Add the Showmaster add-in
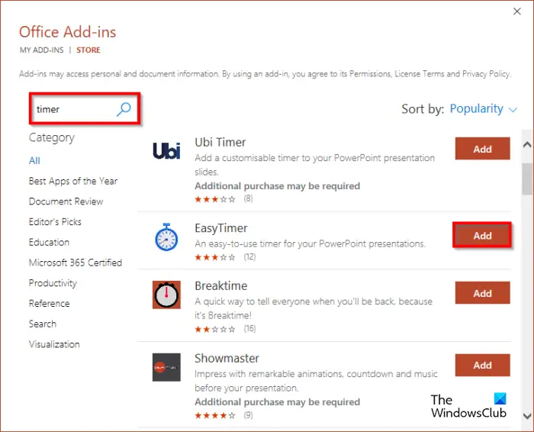The height and width of the screenshot is (432, 534). [x=483, y=365]
